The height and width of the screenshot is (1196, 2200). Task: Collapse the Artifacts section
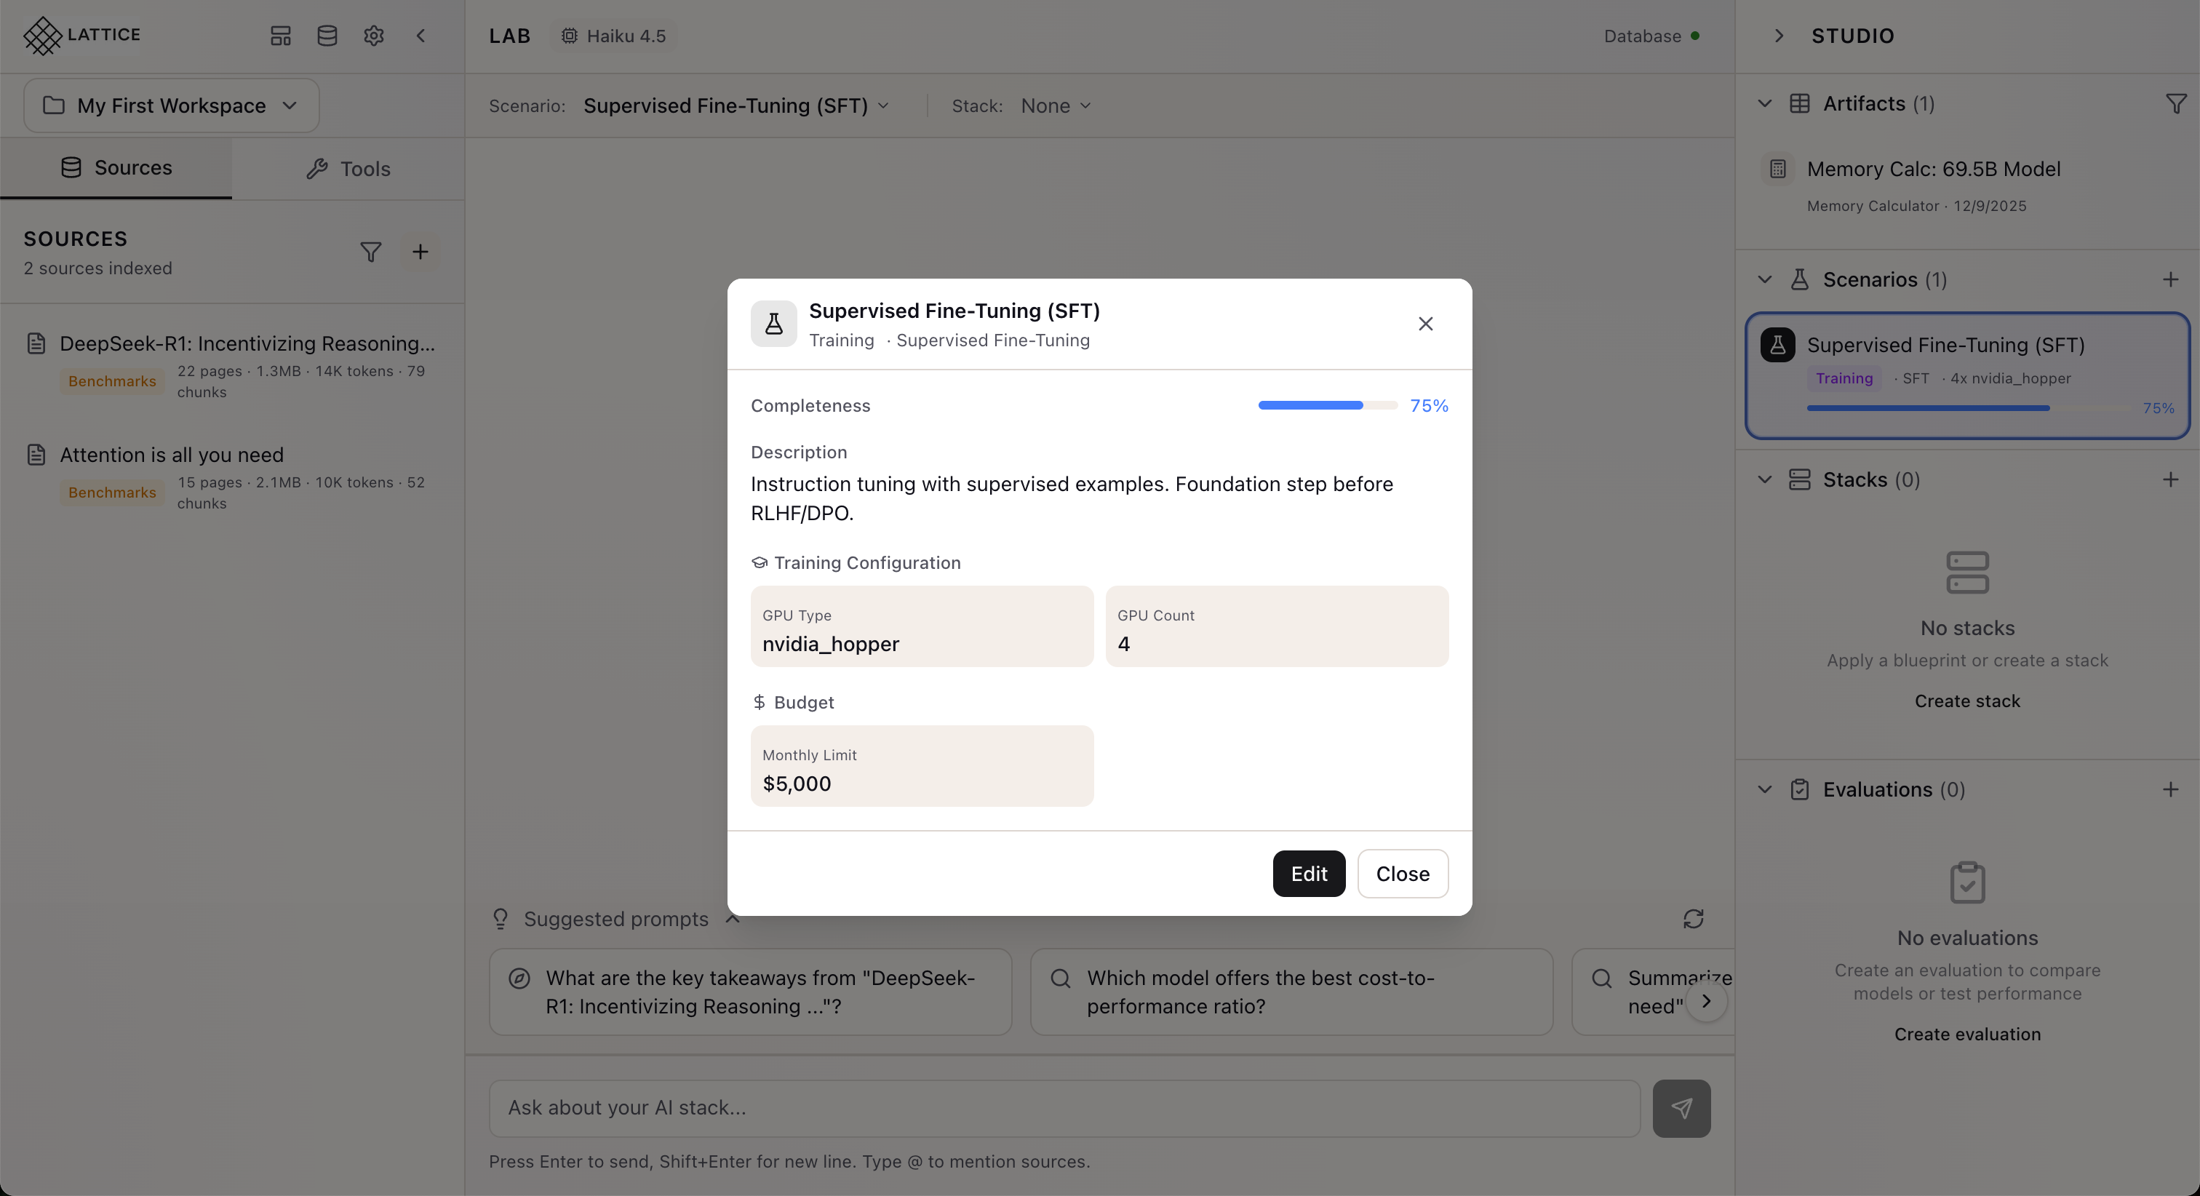(x=1764, y=103)
